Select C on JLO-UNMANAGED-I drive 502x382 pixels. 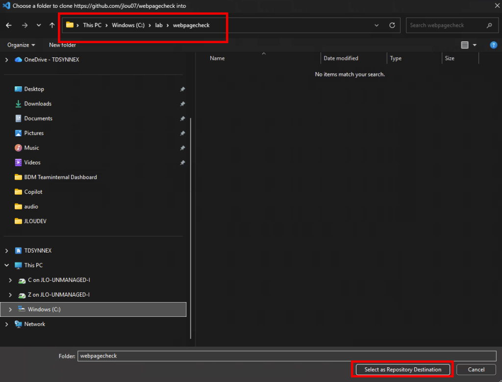pos(59,280)
